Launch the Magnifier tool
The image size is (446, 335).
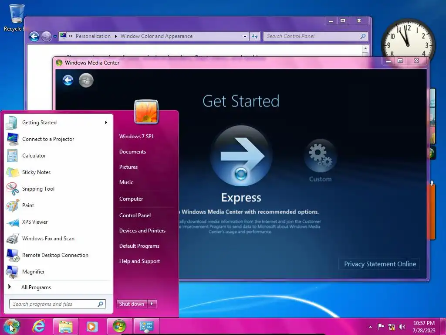pyautogui.click(x=58, y=272)
